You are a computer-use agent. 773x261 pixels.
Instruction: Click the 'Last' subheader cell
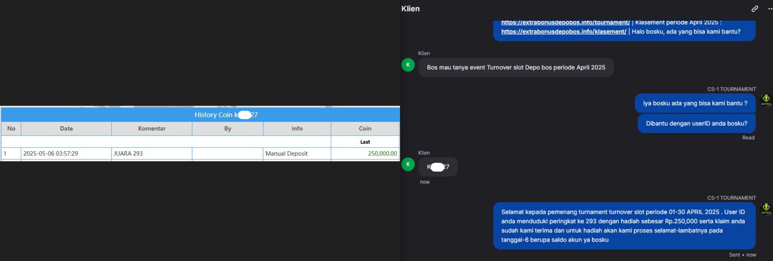365,142
